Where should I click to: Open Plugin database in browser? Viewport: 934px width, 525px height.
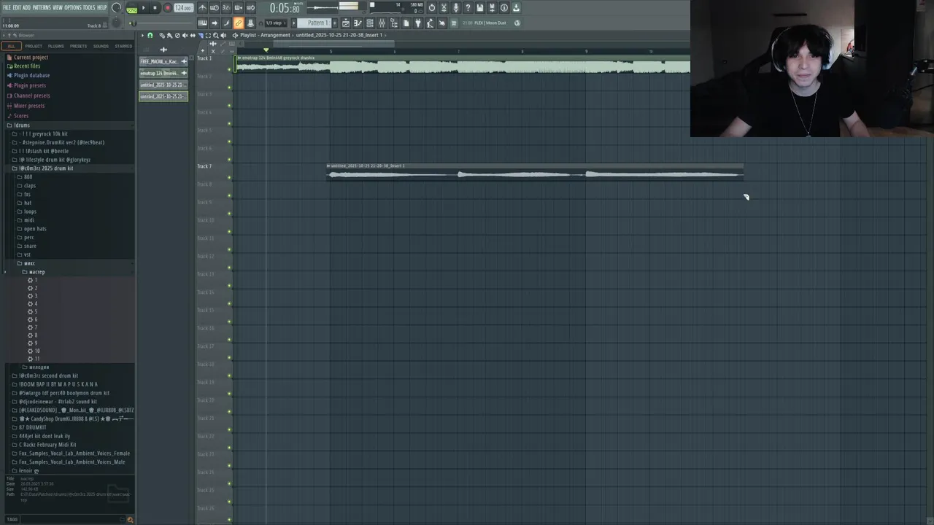tap(31, 76)
